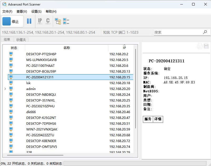Click the print icon in details panel
Screen dimensions: 211x166
(200, 46)
